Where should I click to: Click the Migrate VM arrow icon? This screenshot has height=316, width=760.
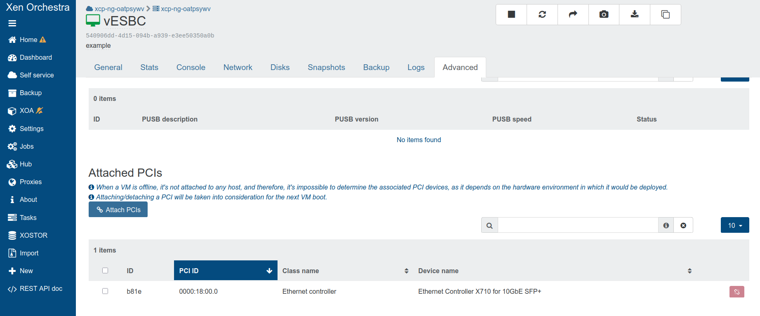573,14
